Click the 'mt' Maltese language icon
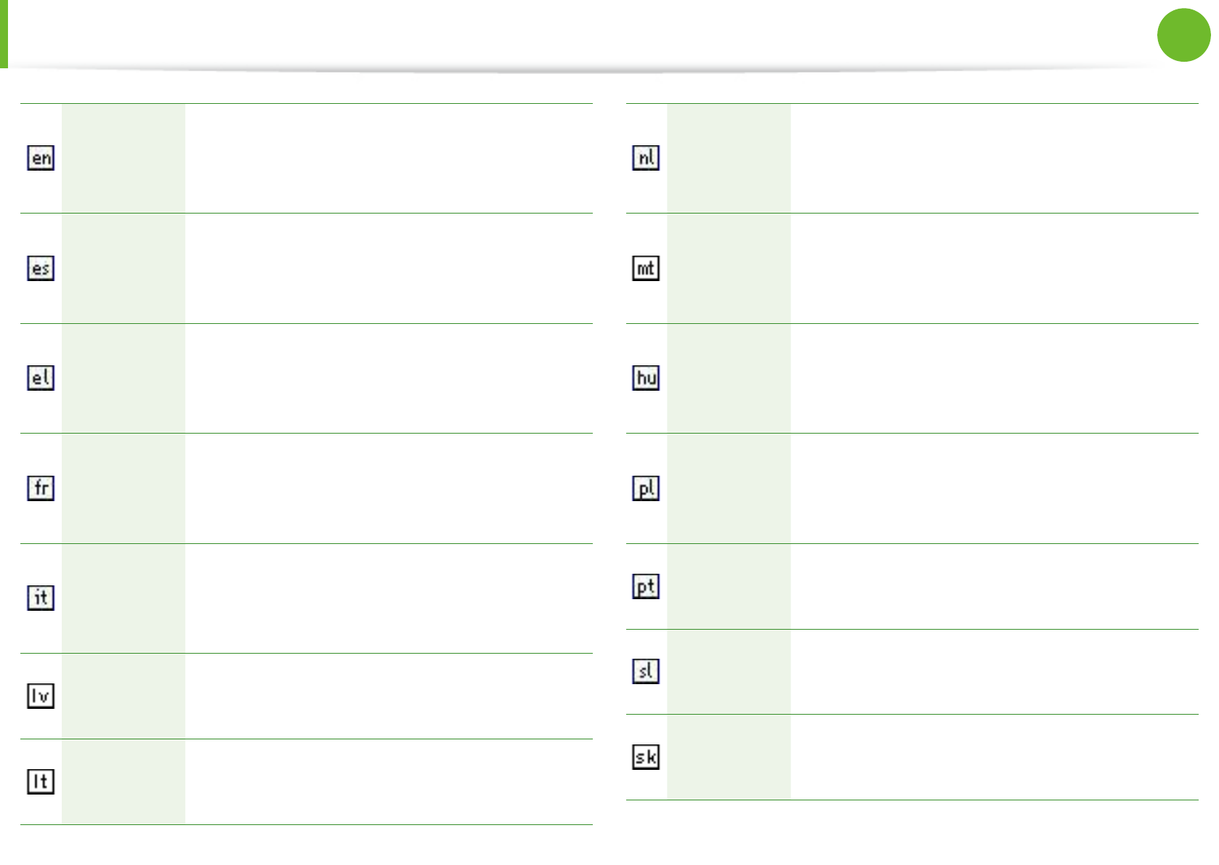 click(x=646, y=268)
